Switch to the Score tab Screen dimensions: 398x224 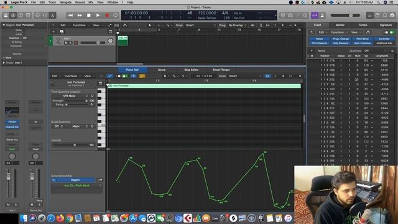(162, 70)
